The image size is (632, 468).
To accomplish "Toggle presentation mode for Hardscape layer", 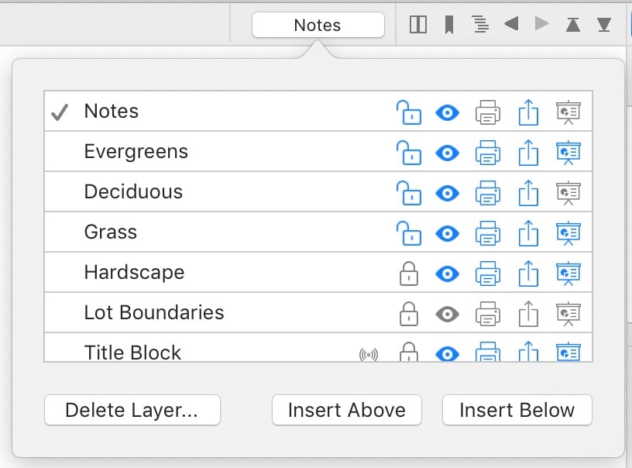I will 568,273.
